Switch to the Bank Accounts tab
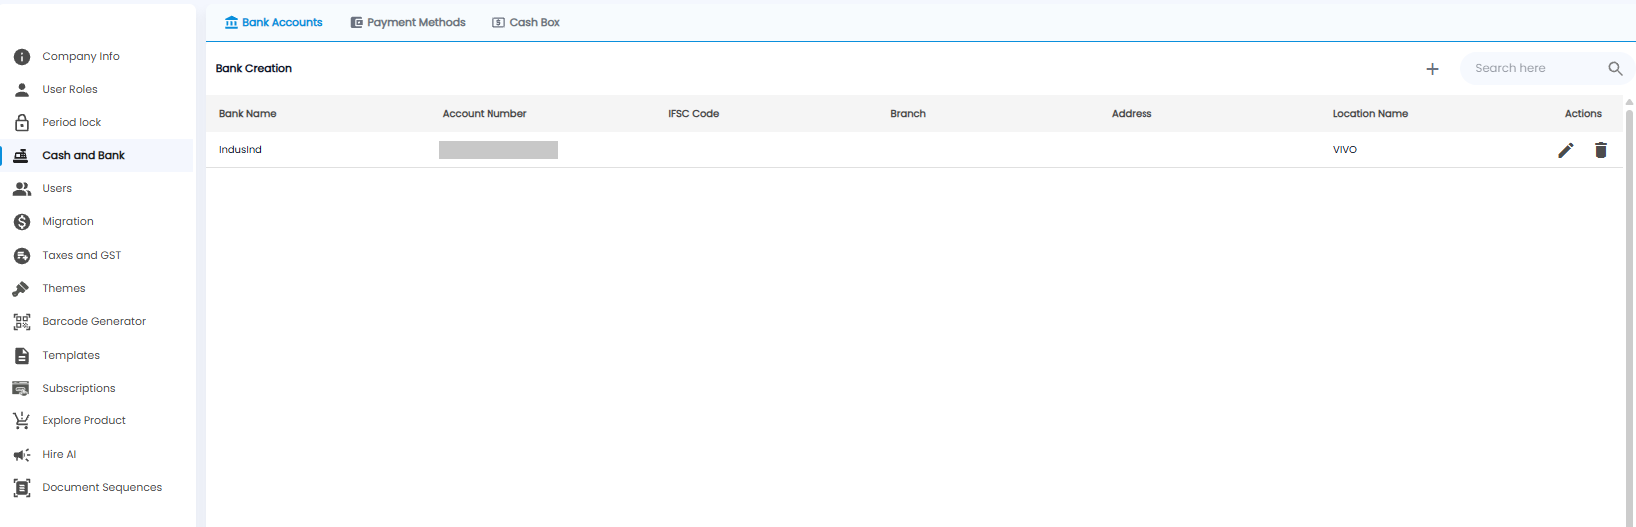This screenshot has height=527, width=1636. tap(273, 22)
